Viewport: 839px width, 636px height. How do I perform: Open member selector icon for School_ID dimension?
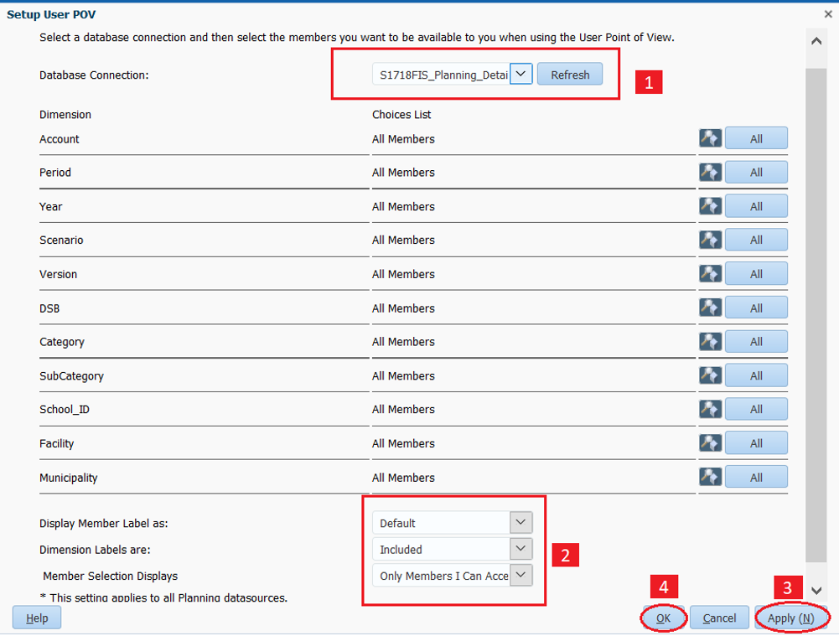click(710, 409)
